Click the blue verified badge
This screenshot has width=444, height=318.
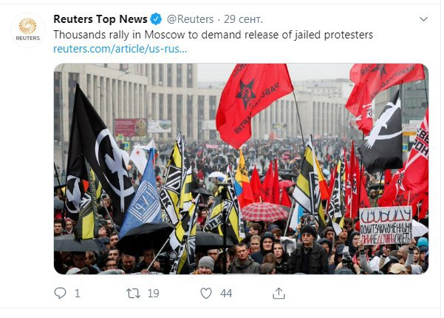click(156, 19)
